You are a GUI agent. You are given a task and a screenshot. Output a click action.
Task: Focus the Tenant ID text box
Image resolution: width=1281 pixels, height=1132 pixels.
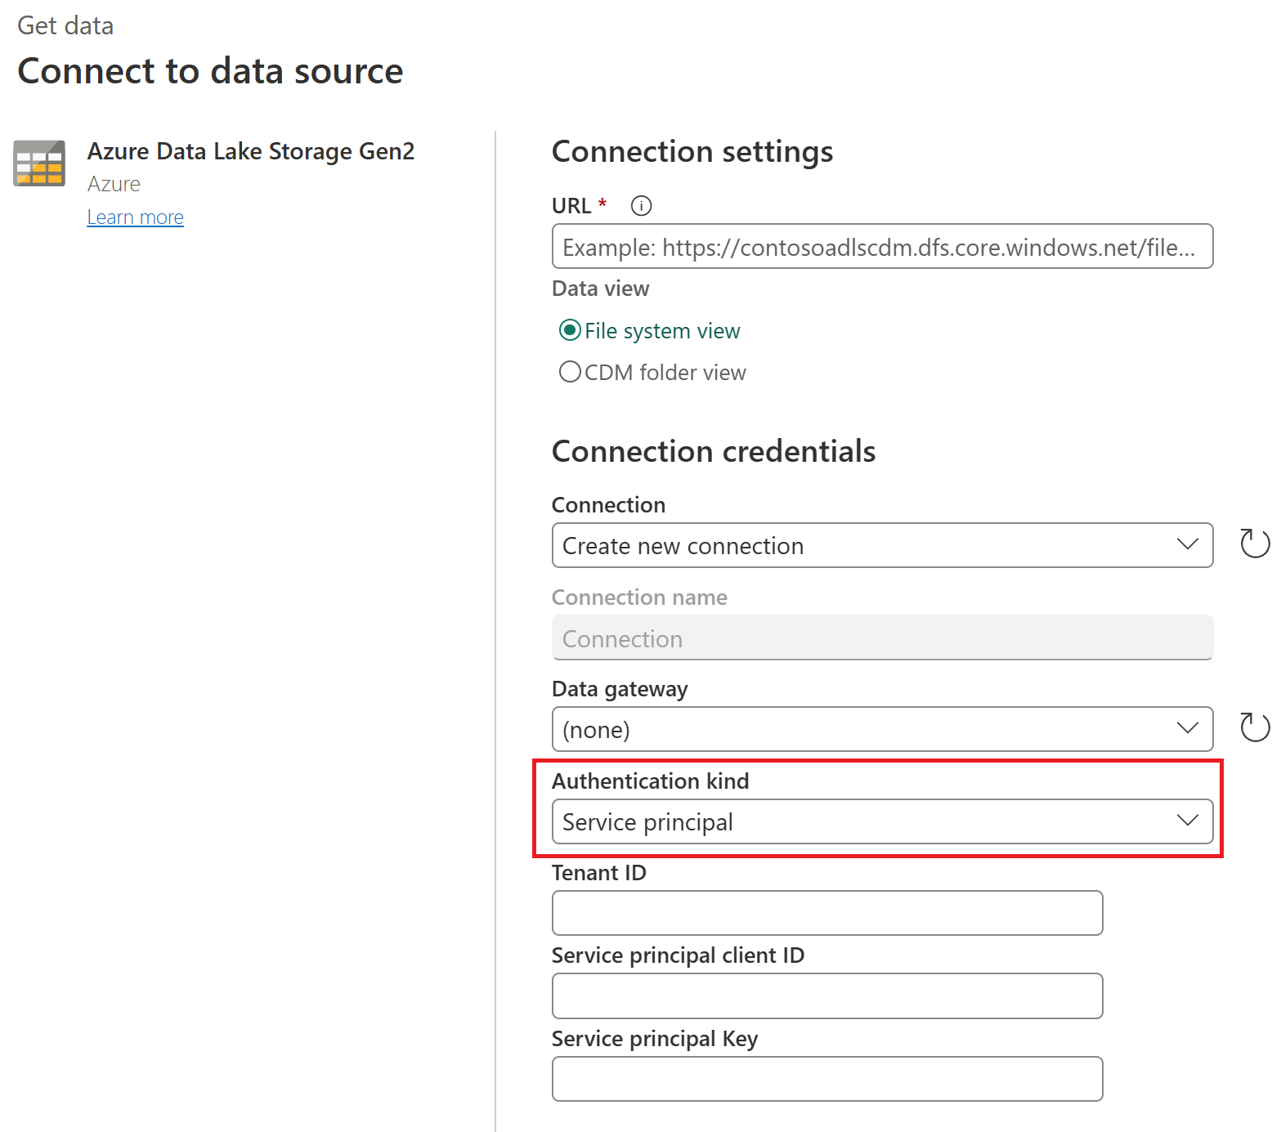pyautogui.click(x=826, y=913)
